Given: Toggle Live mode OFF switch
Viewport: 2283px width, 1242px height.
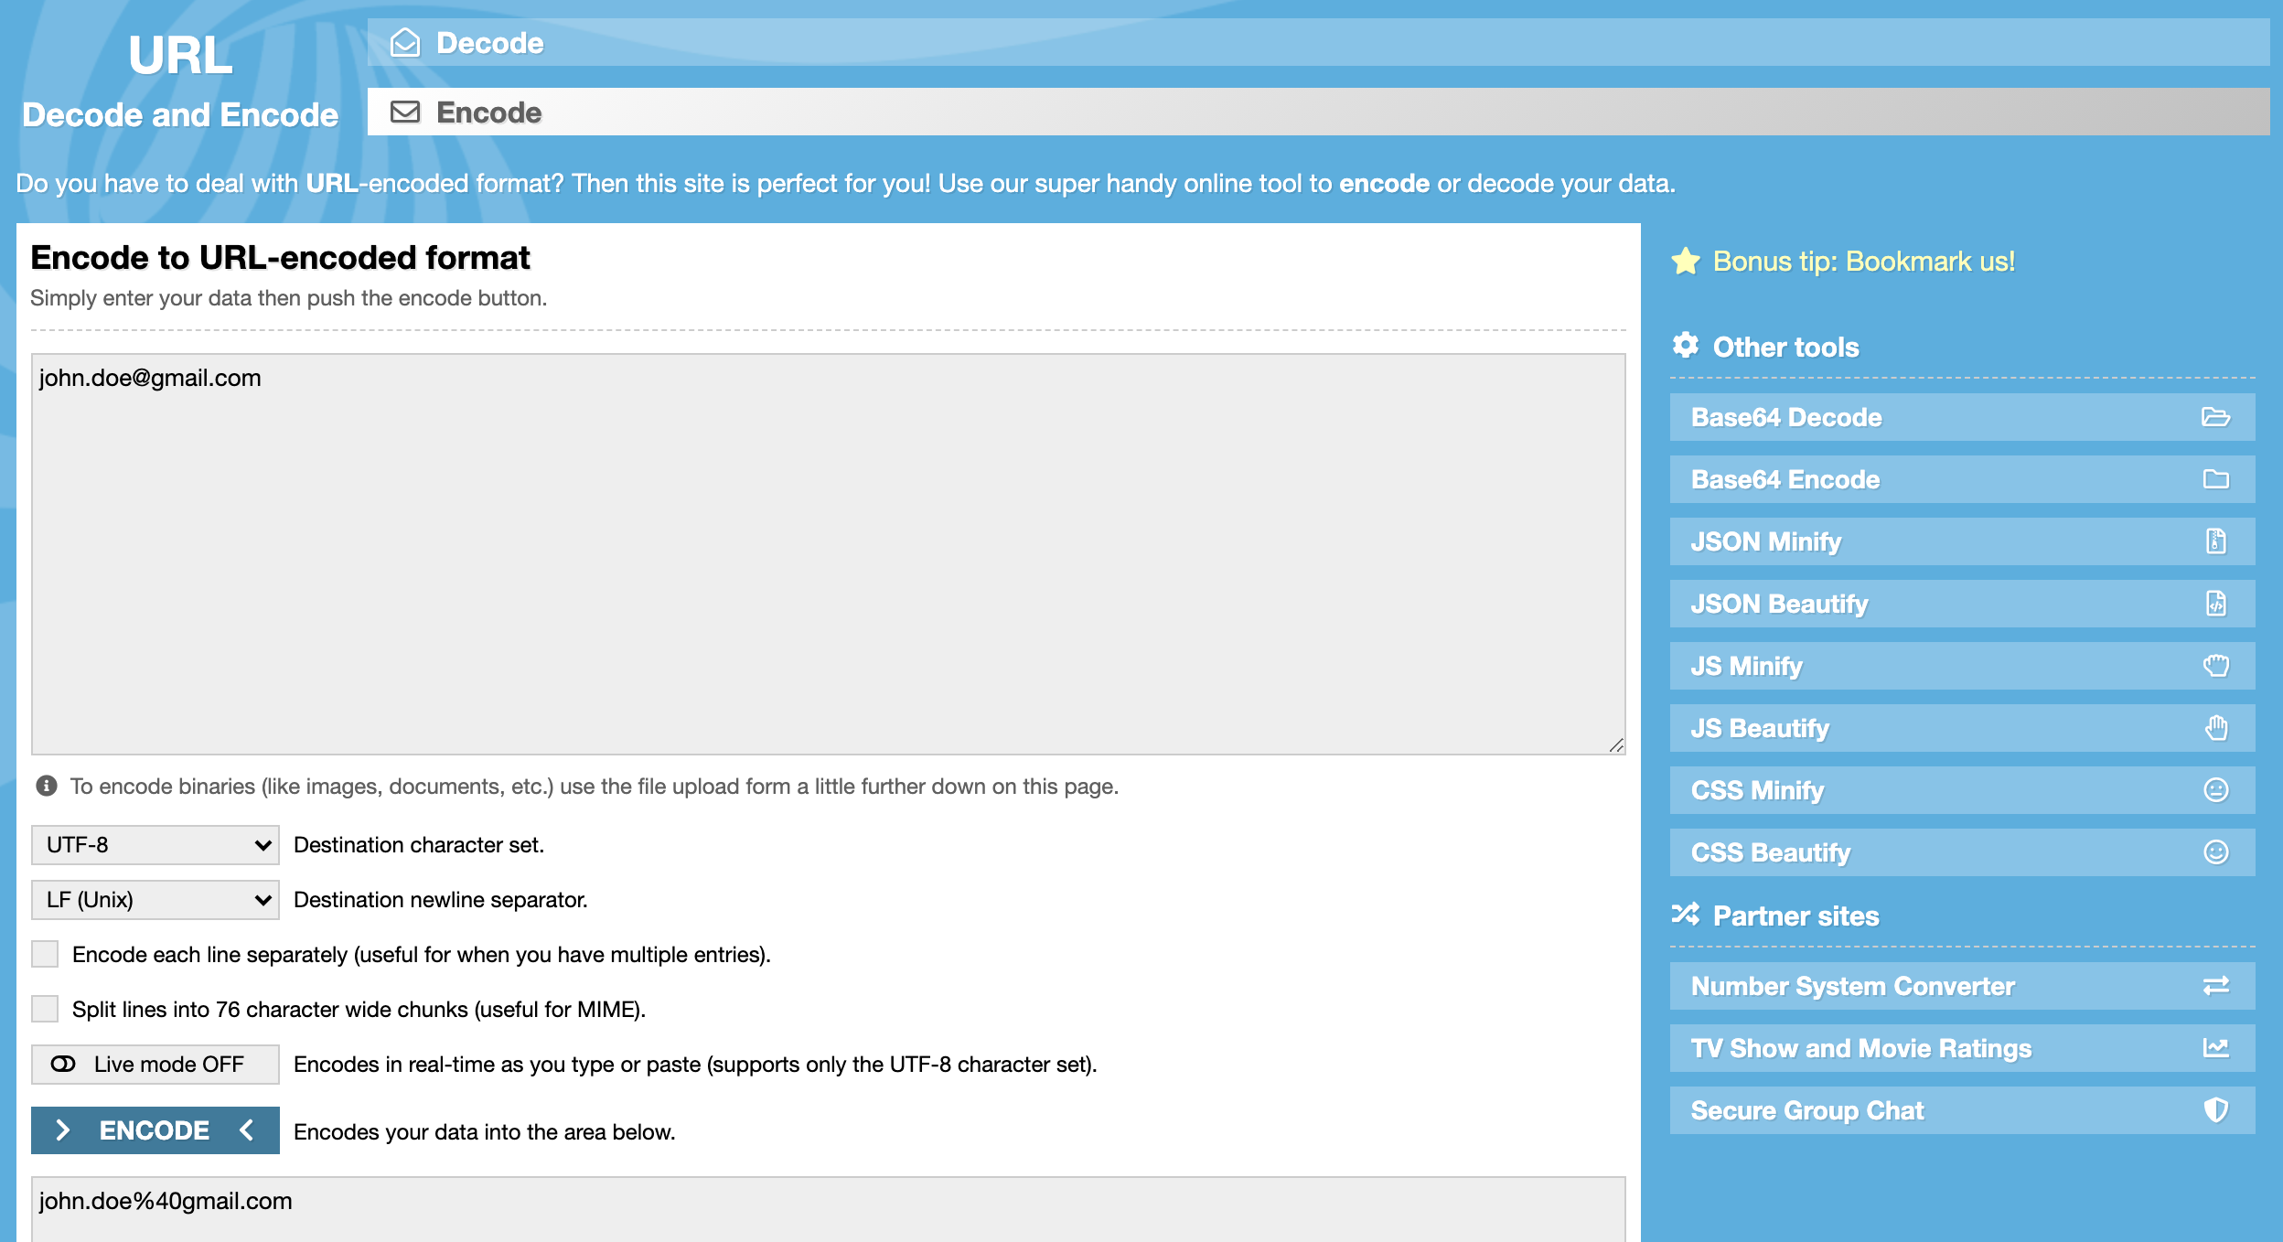Looking at the screenshot, I should 155,1065.
